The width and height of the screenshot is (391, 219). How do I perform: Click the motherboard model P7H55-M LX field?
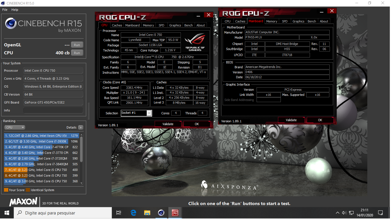(272, 38)
